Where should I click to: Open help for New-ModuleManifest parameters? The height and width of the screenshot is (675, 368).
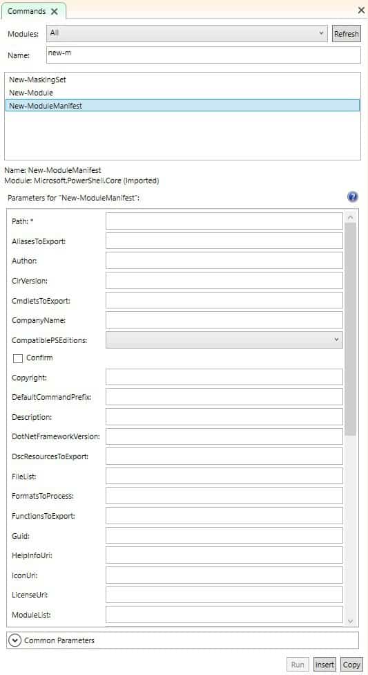tap(352, 197)
